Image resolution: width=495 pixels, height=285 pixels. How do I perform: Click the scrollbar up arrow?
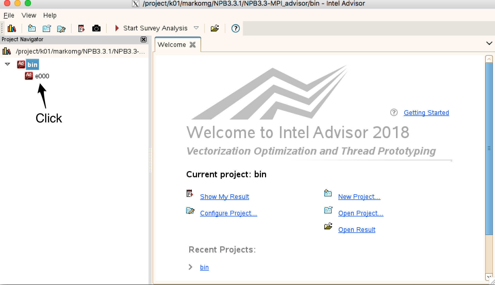pyautogui.click(x=489, y=59)
